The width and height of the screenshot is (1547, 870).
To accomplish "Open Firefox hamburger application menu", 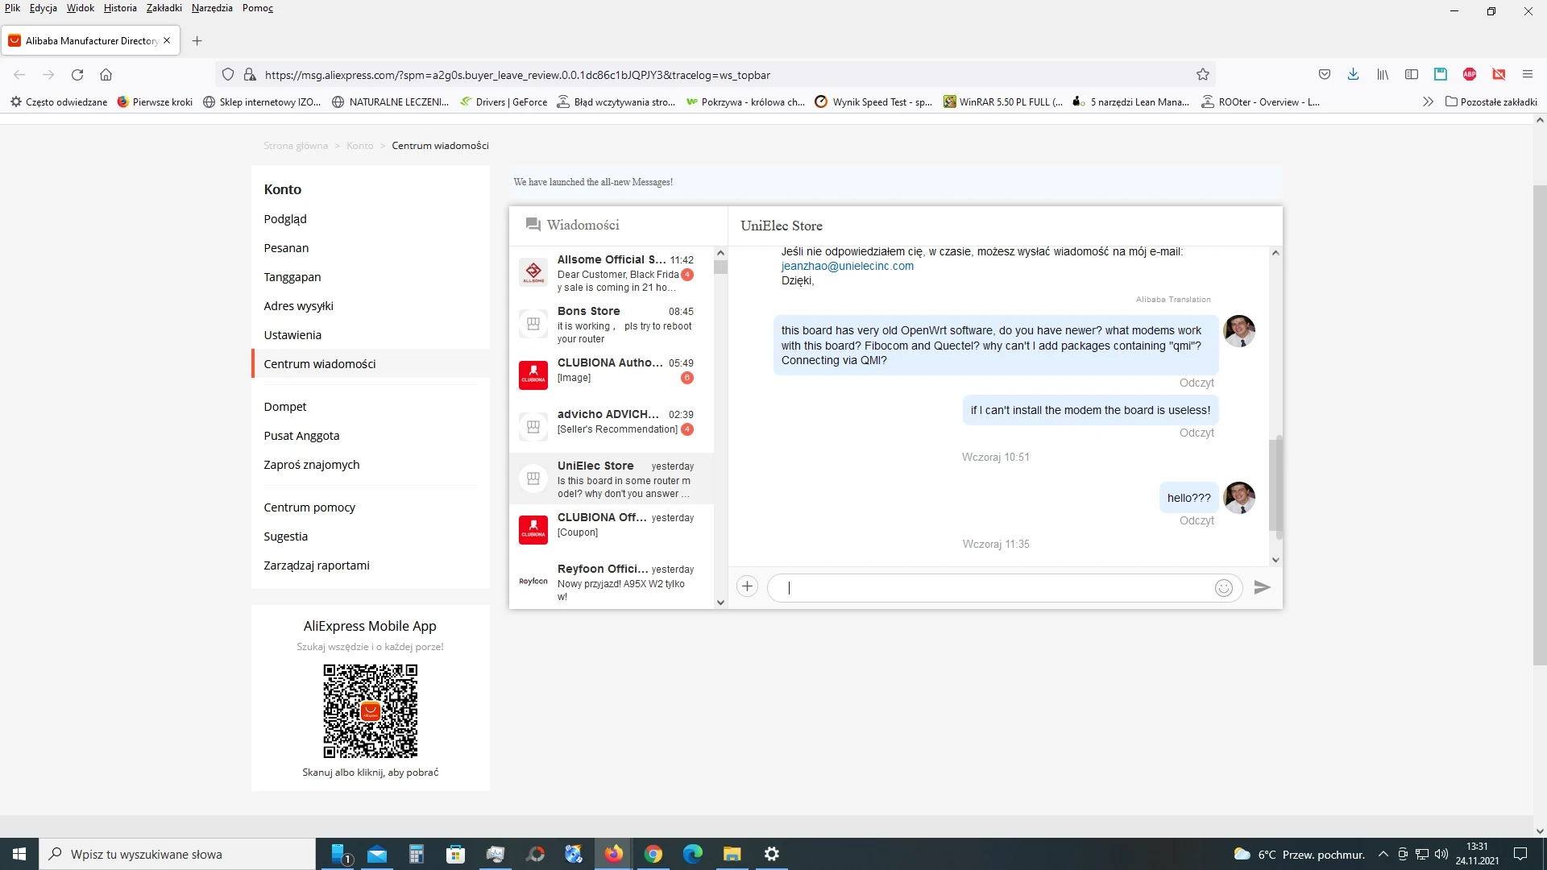I will pyautogui.click(x=1527, y=74).
